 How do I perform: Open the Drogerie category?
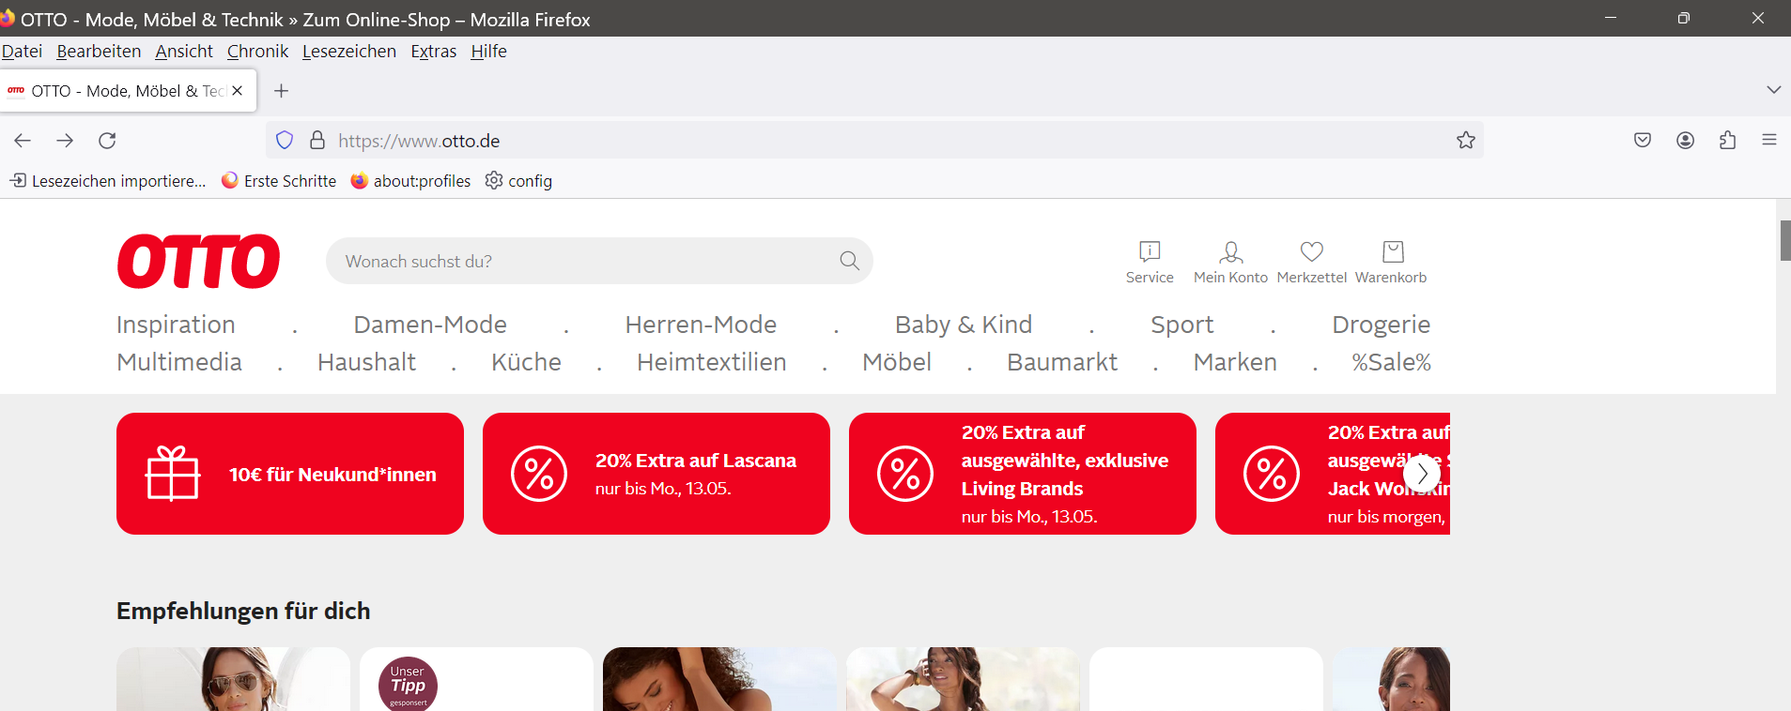(x=1382, y=325)
